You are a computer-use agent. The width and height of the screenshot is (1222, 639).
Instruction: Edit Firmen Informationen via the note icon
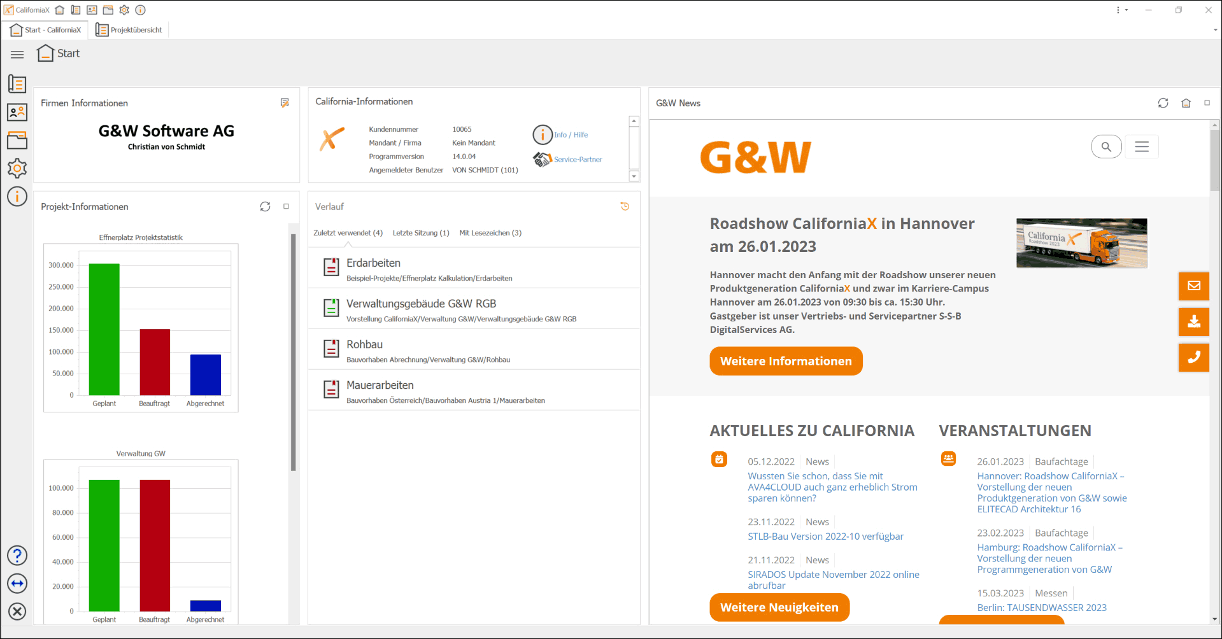point(285,102)
